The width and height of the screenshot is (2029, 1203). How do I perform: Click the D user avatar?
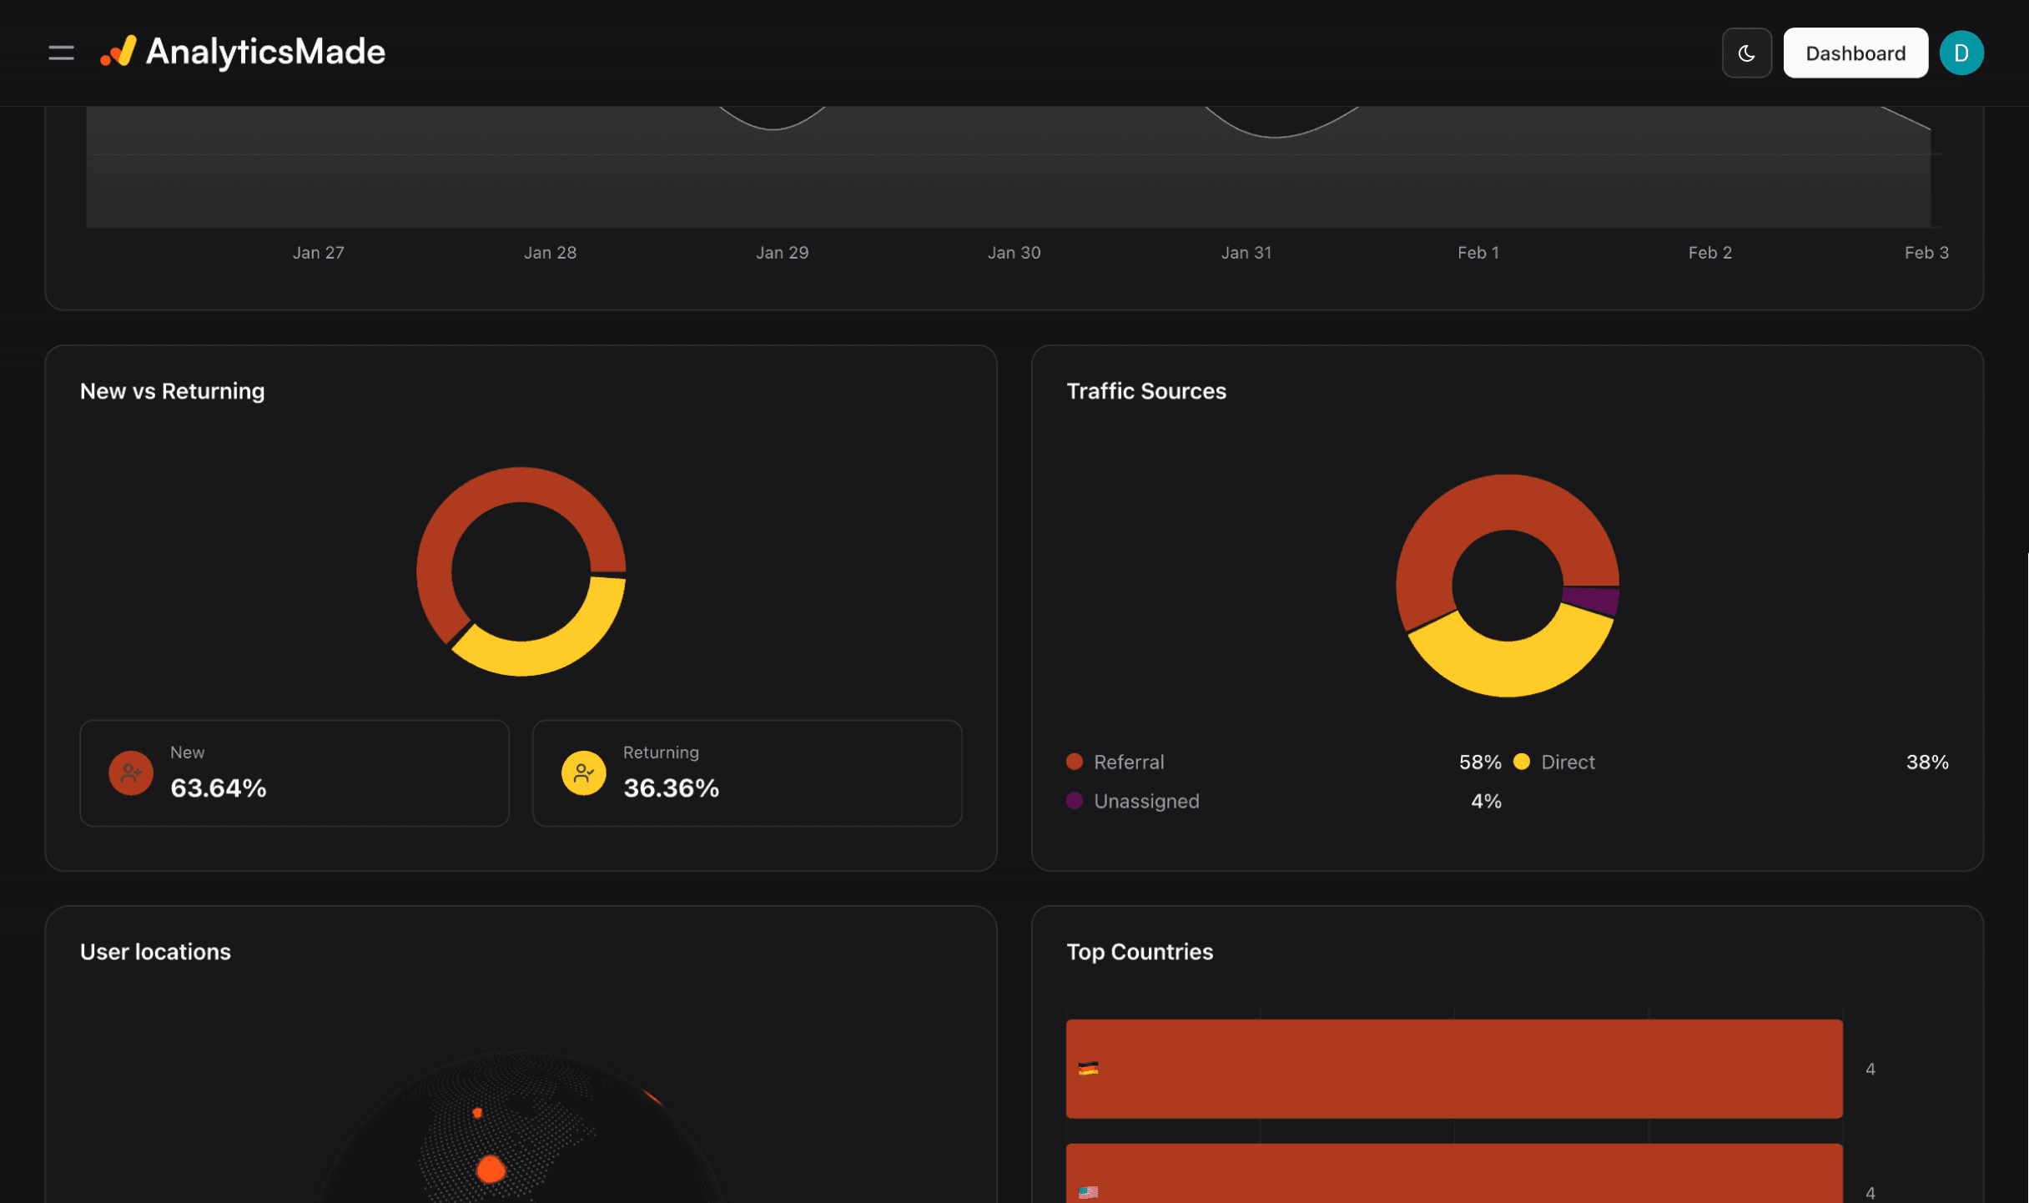tap(1962, 53)
